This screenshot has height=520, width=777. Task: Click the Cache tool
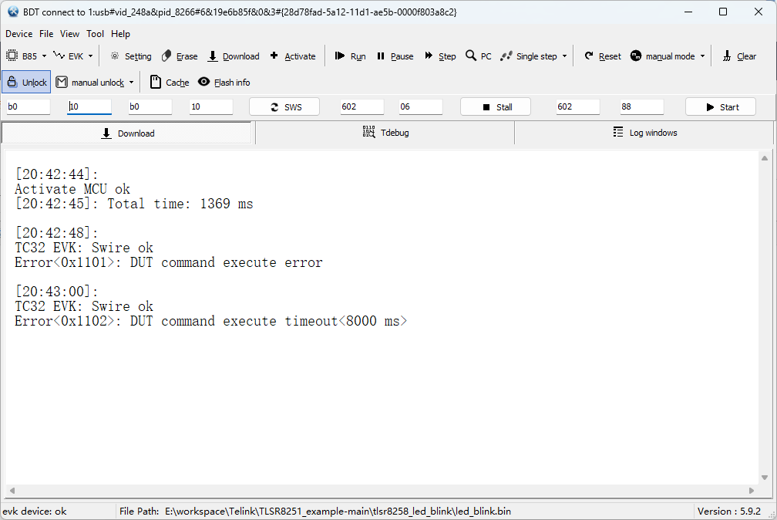point(170,83)
